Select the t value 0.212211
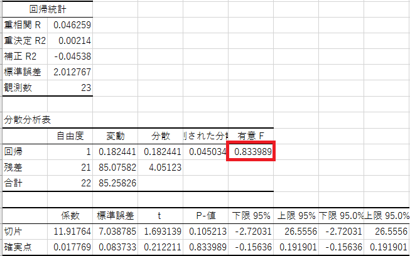 [x=161, y=247]
